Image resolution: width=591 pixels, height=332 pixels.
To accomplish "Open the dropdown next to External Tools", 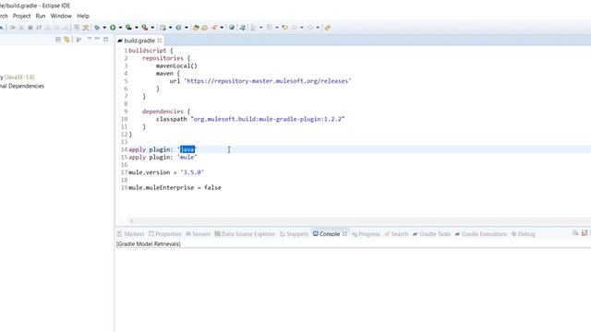I will pos(152,28).
